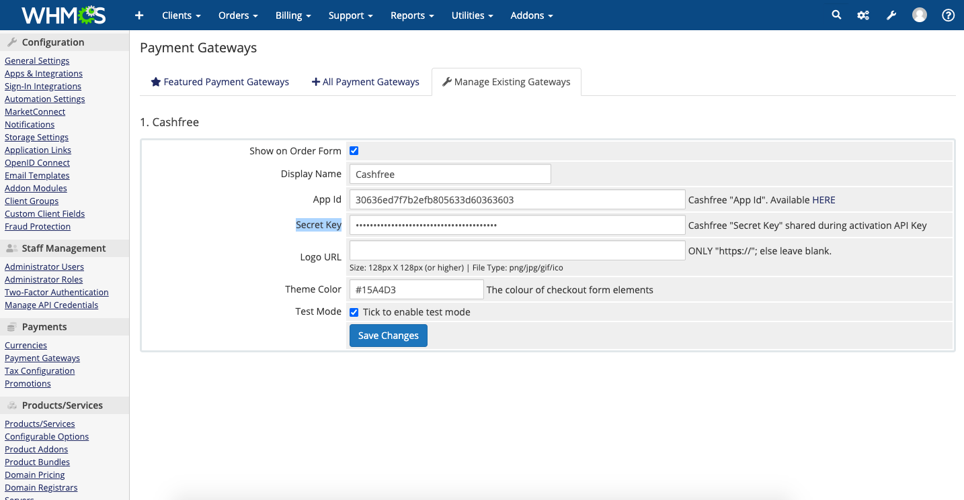Open Product Addons link
Screen dimensions: 964x500
pos(36,450)
